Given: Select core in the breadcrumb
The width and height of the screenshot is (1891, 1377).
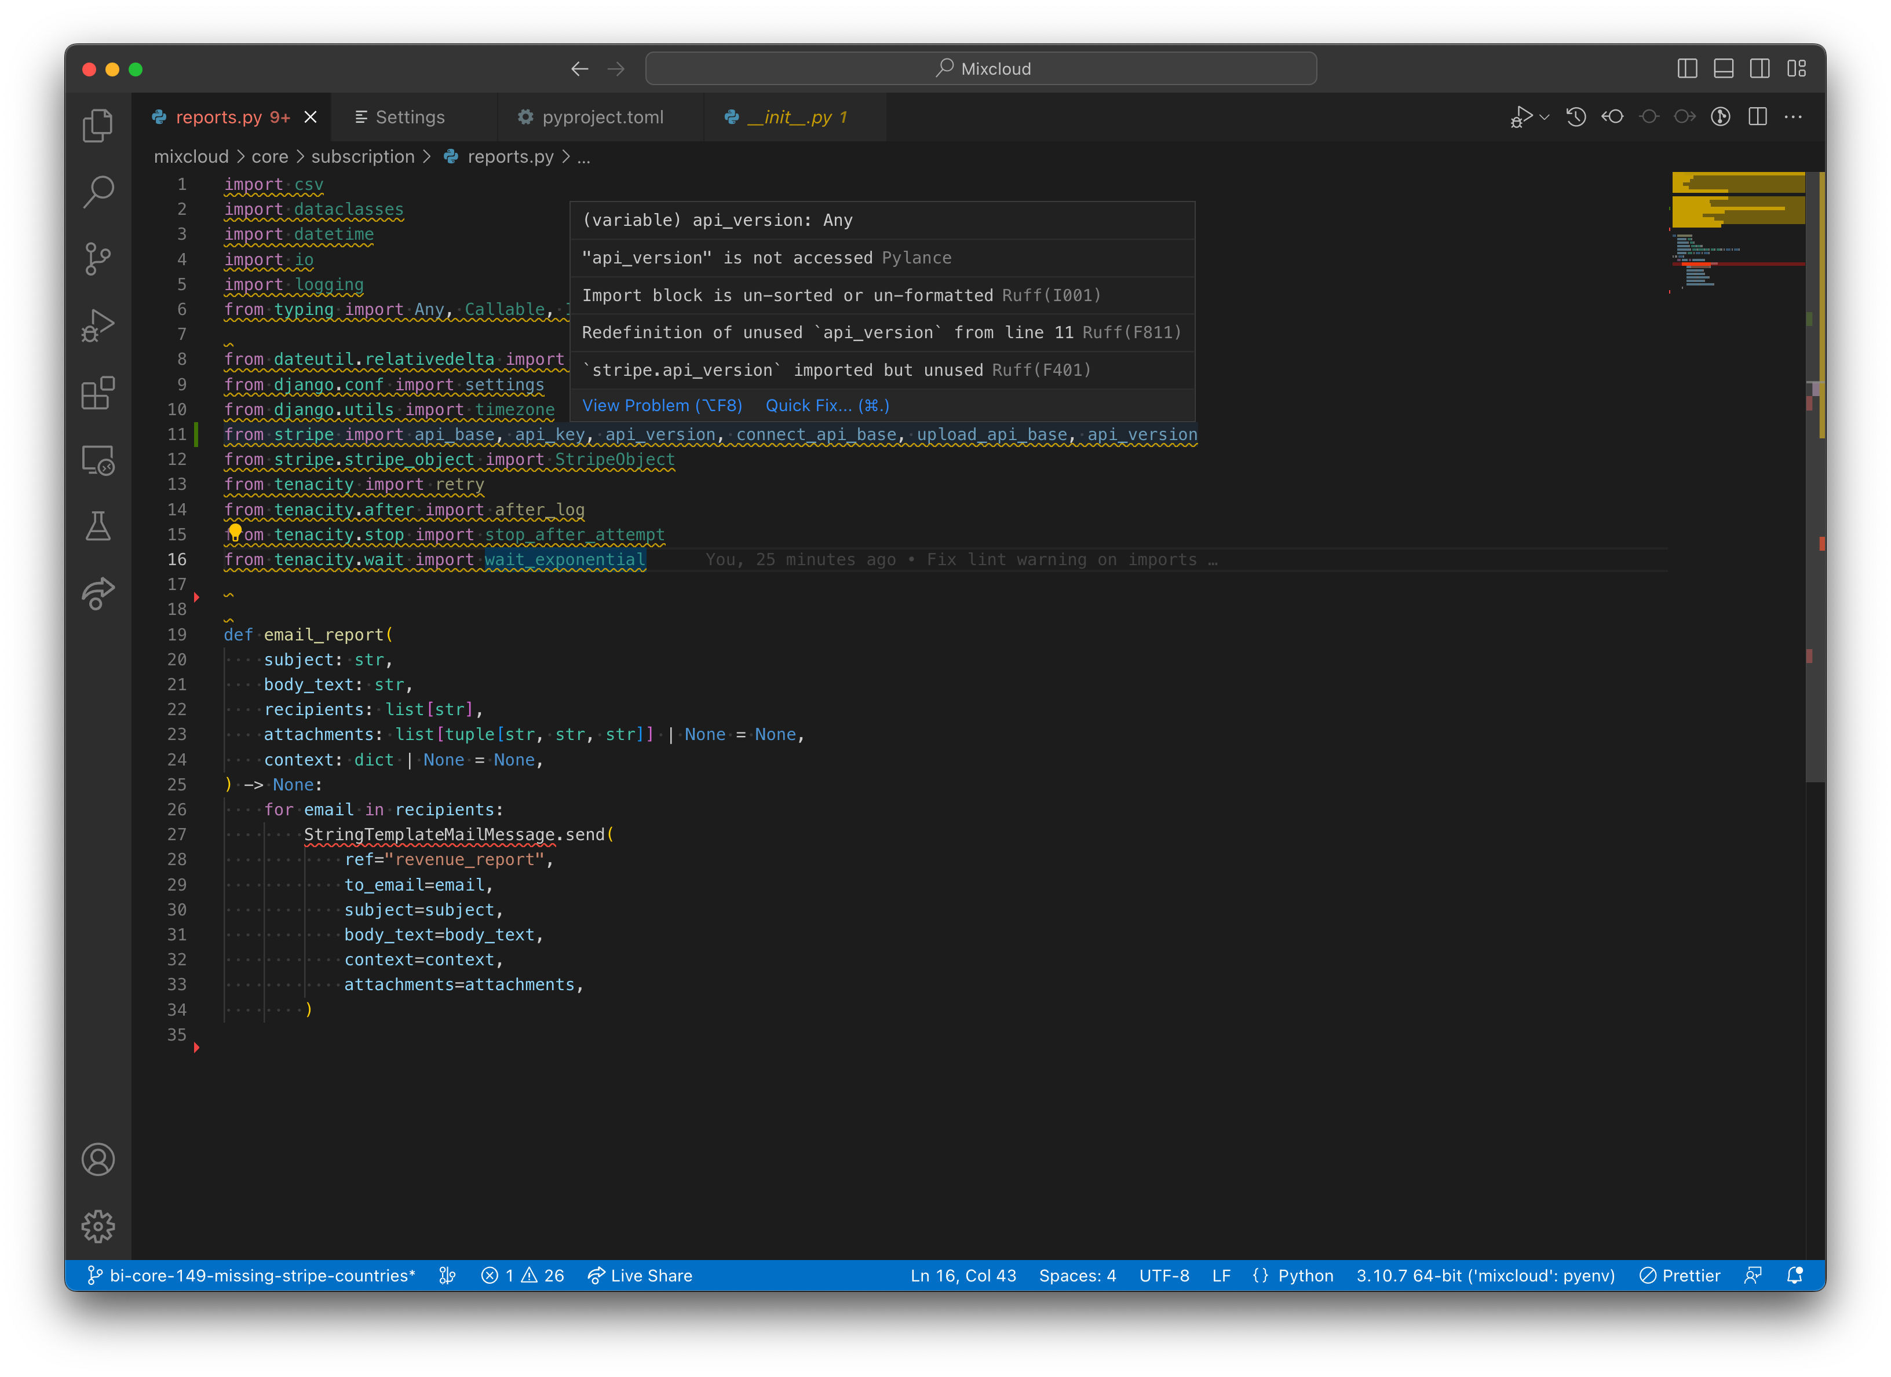Looking at the screenshot, I should pos(269,157).
